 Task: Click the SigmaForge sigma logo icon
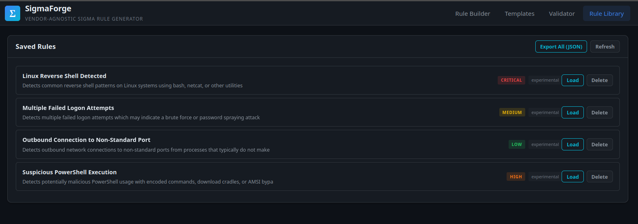[x=13, y=13]
